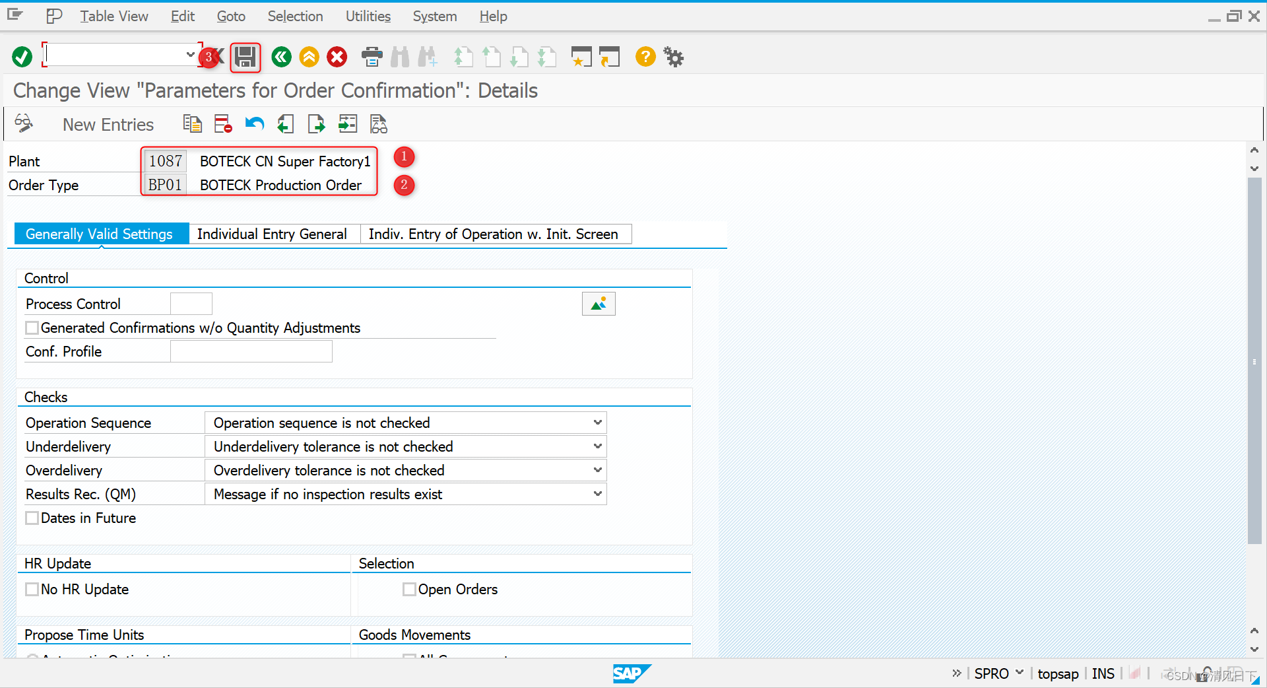
Task: Click the New Entries button
Action: point(108,124)
